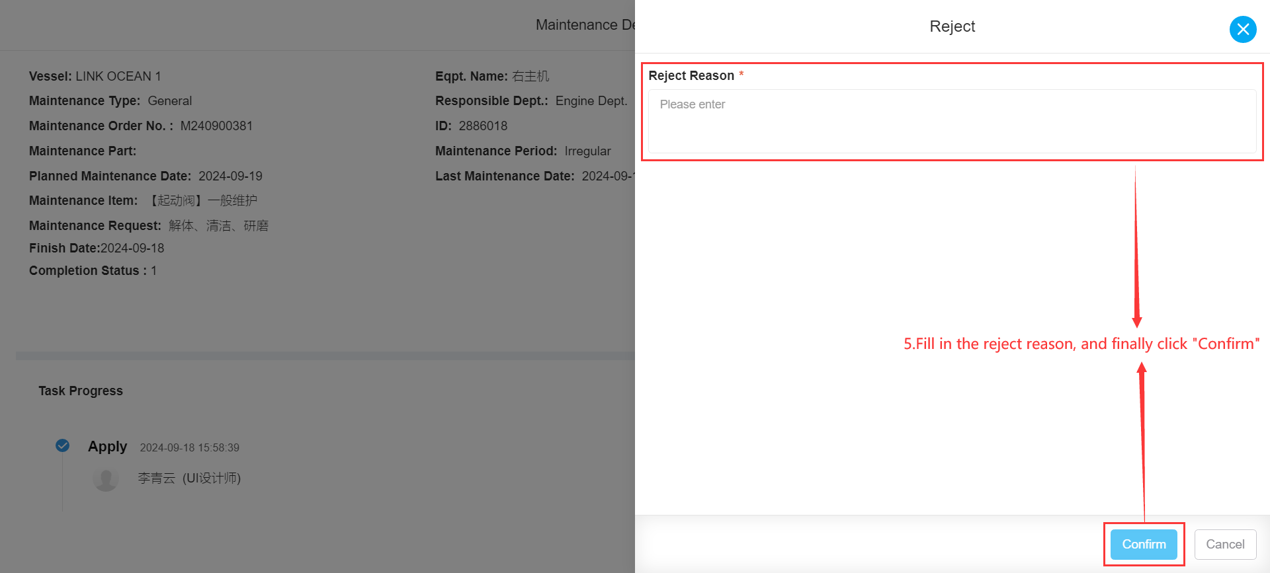Click apply timestamp 2024-09-18 15:58:39
1270x573 pixels.
190,447
